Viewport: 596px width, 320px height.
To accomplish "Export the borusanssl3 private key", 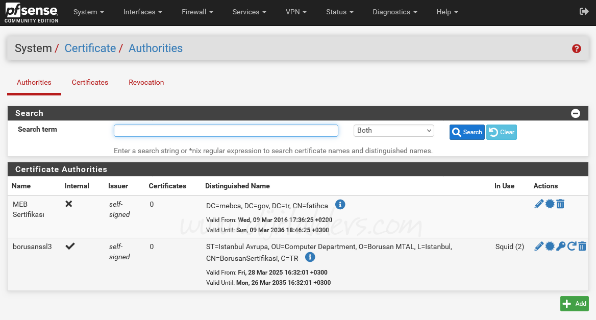I will (560, 246).
